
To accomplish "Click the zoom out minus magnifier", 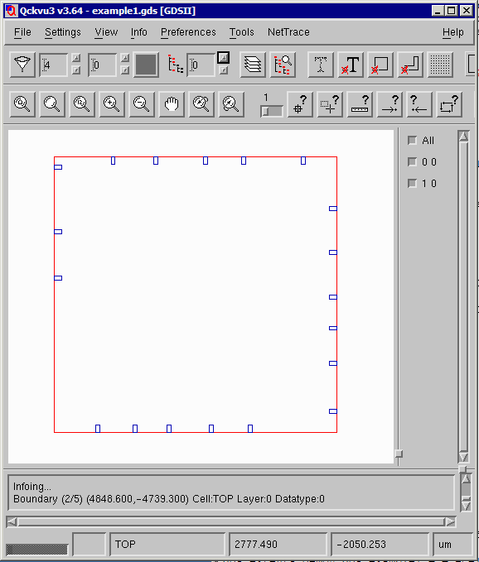I will click(142, 104).
